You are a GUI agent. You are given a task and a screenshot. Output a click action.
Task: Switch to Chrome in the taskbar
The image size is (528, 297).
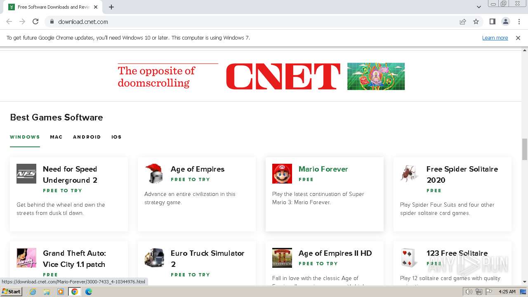coord(75,292)
